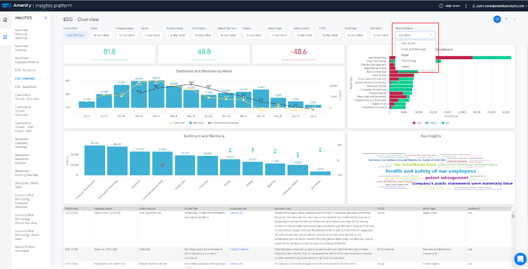Open the Help Center question mark icon

point(441,6)
